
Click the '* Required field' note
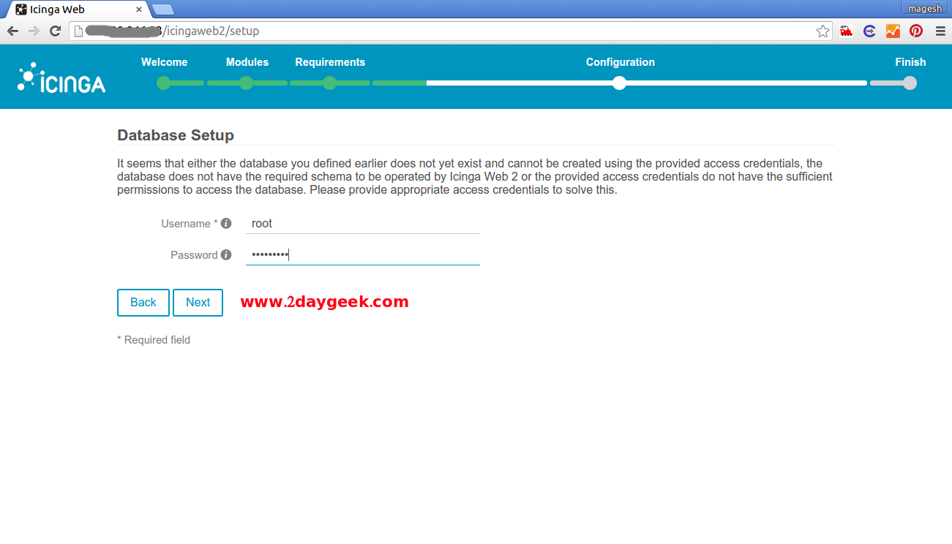click(154, 340)
